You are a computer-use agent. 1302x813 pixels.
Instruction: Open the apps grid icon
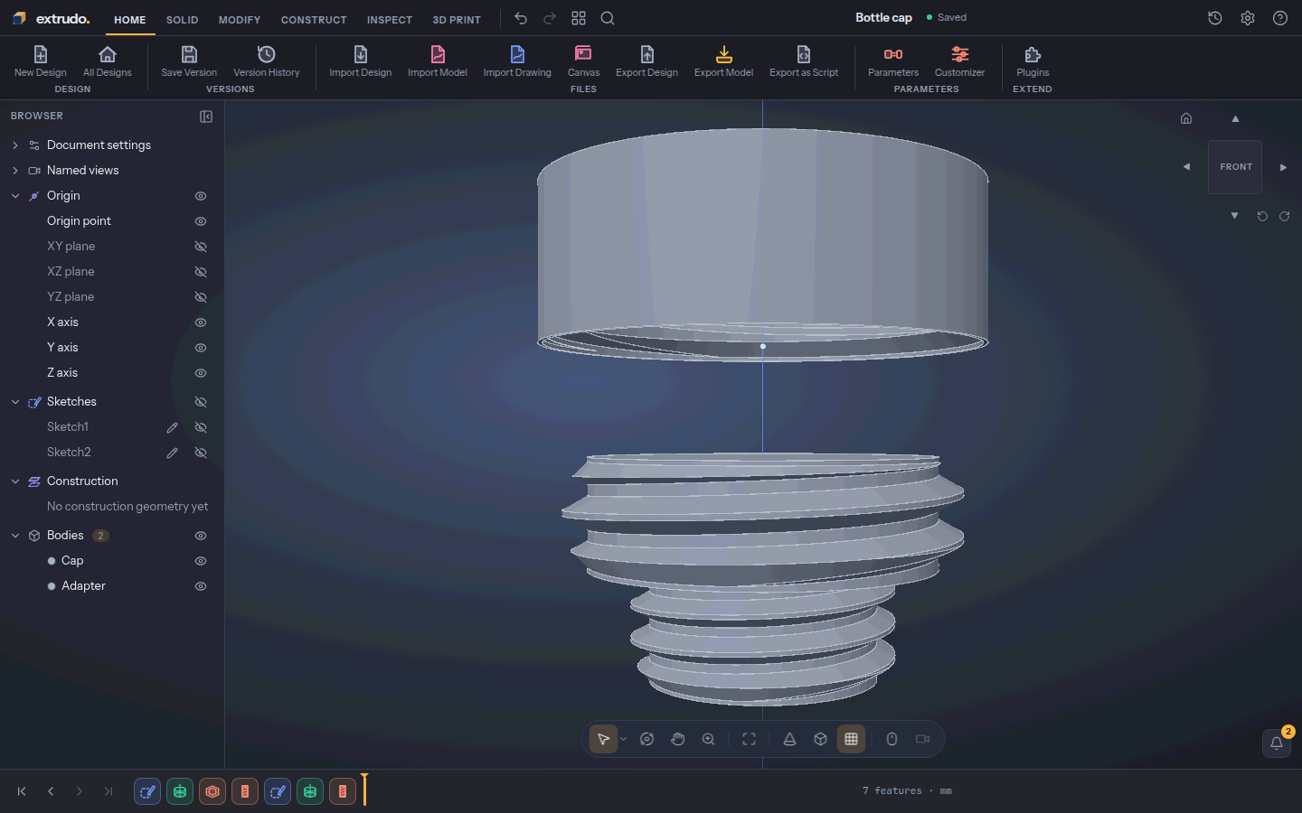[x=579, y=18]
